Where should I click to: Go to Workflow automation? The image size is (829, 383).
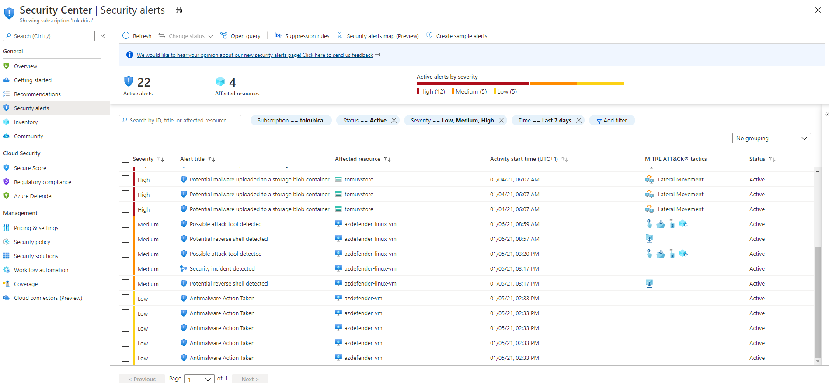pos(41,270)
